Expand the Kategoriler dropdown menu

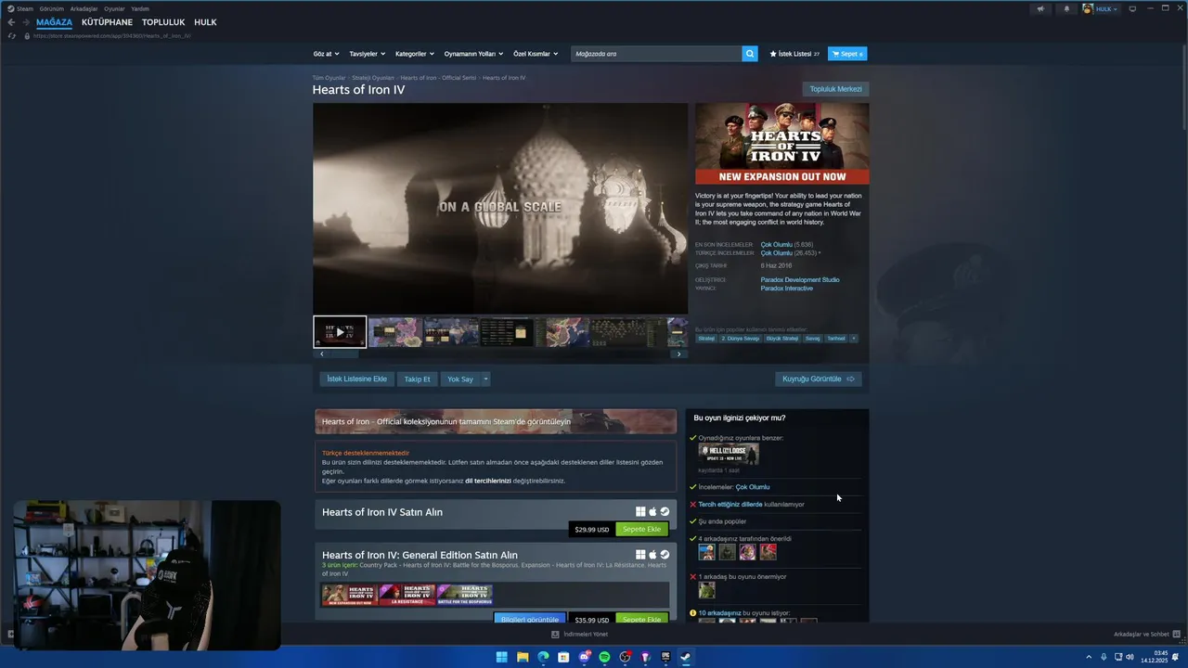click(x=415, y=54)
